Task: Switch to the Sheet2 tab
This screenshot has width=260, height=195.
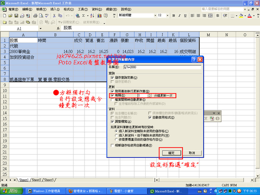Action: pyautogui.click(x=36, y=180)
